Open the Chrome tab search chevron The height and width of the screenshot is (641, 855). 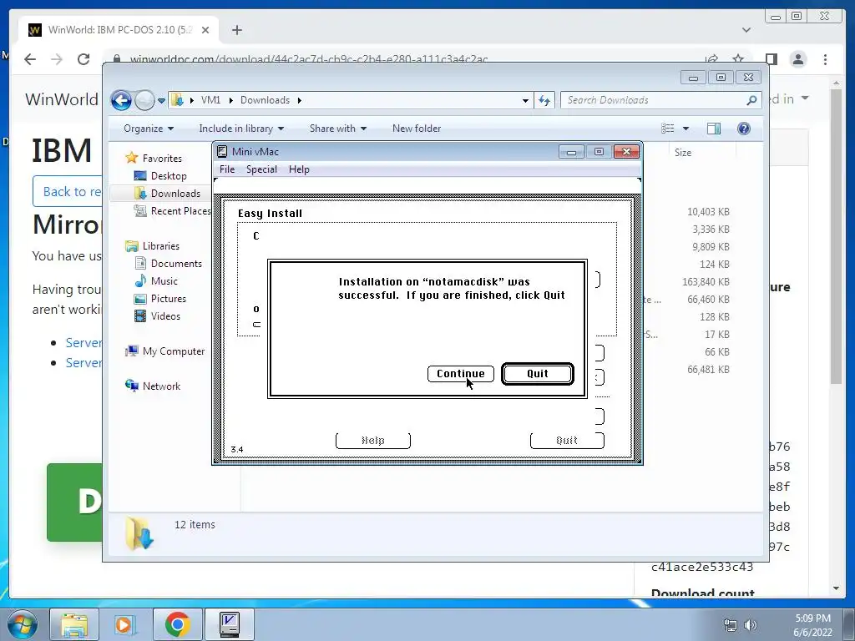click(x=746, y=30)
